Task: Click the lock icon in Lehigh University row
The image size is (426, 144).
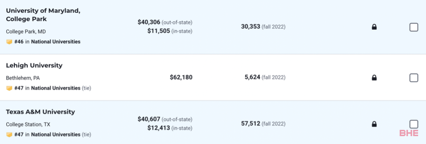Action: pyautogui.click(x=374, y=78)
